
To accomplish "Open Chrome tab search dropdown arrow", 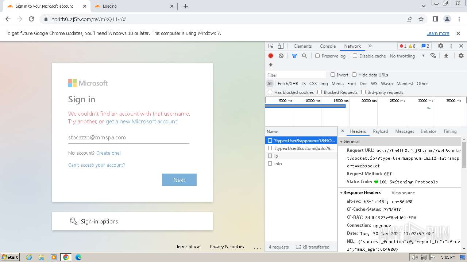I will [423, 6].
